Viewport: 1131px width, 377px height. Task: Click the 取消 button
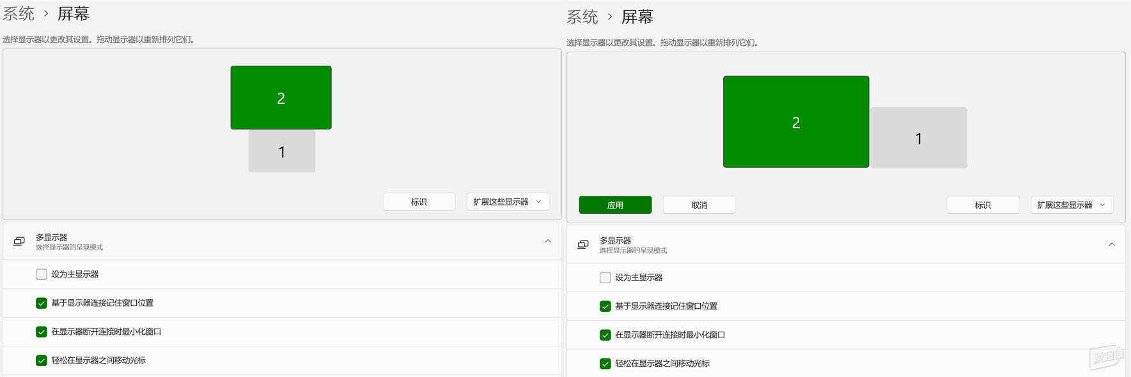699,205
